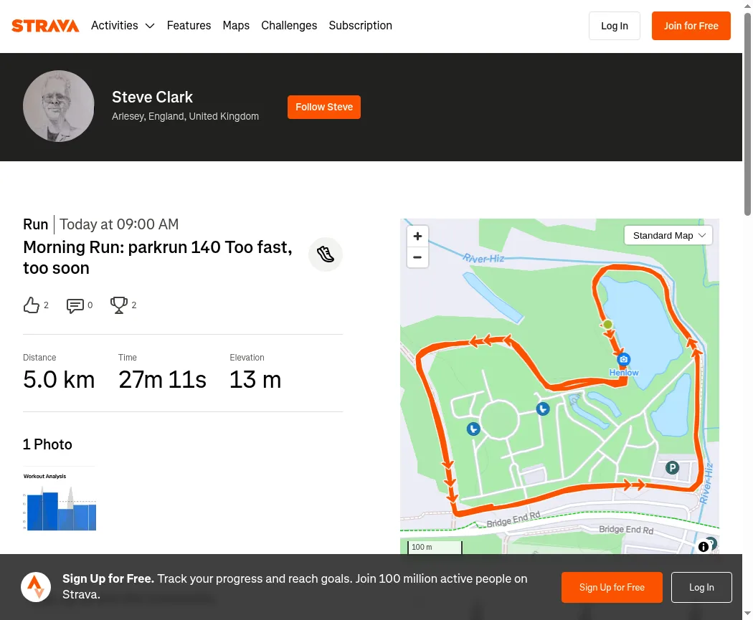
Task: Click the map info icon
Action: [x=703, y=547]
